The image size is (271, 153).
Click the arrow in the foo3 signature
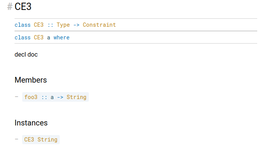tap(60, 98)
